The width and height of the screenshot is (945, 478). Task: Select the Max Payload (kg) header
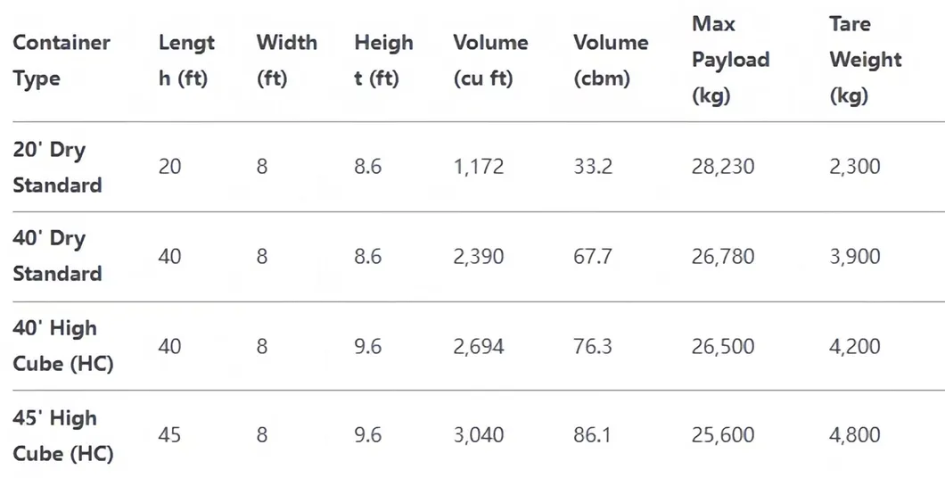coord(730,60)
